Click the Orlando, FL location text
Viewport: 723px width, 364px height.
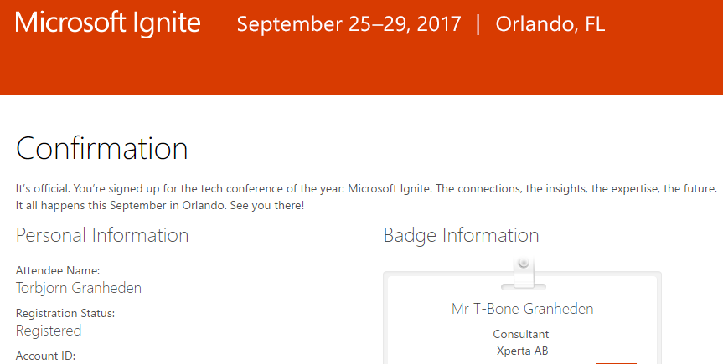click(x=550, y=24)
